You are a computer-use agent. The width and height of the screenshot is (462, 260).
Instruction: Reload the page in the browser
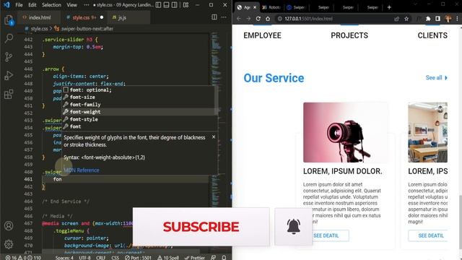[x=258, y=19]
